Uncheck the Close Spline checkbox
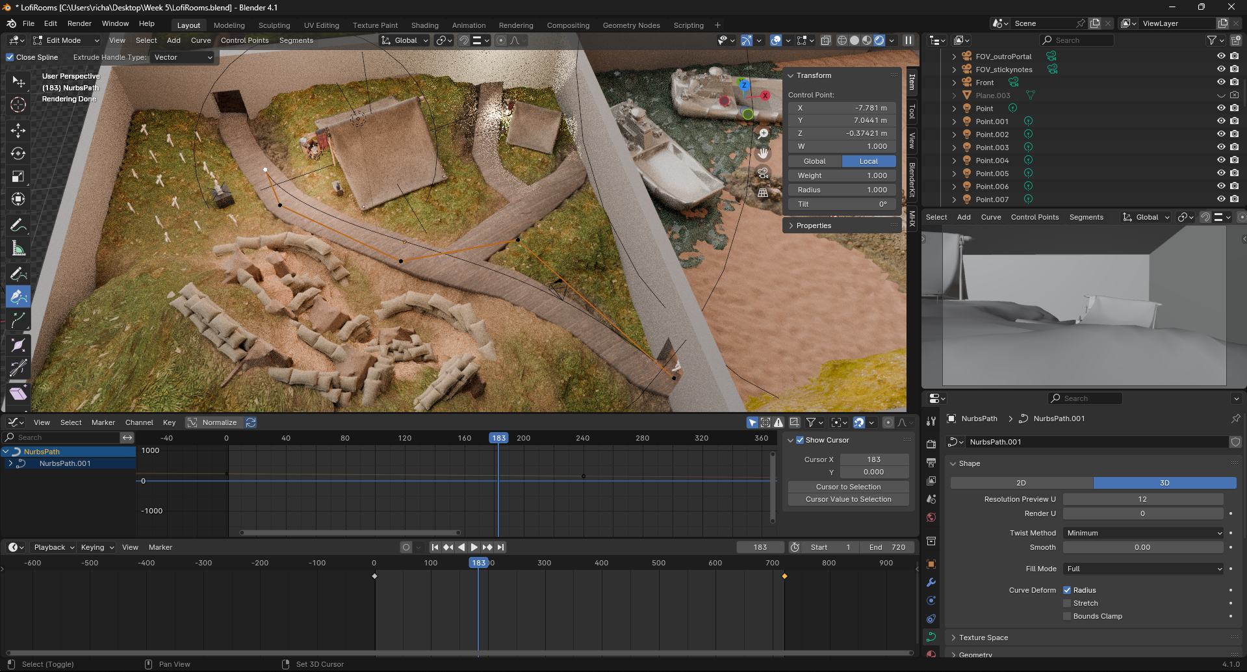1247x672 pixels. click(x=10, y=57)
